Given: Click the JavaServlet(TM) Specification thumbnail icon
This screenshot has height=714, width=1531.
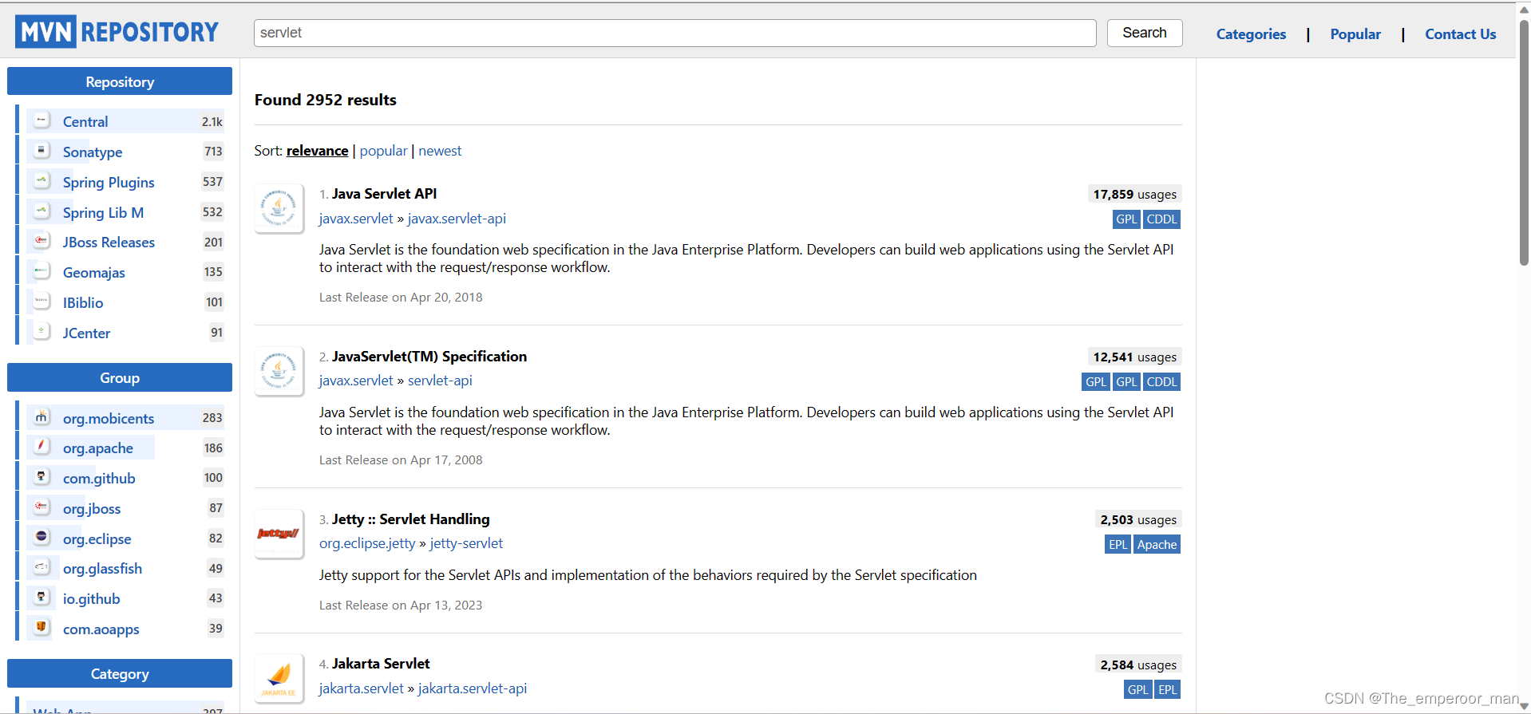Looking at the screenshot, I should point(279,371).
